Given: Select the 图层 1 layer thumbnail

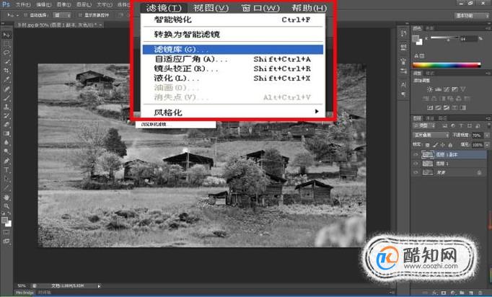Looking at the screenshot, I should pyautogui.click(x=427, y=164).
